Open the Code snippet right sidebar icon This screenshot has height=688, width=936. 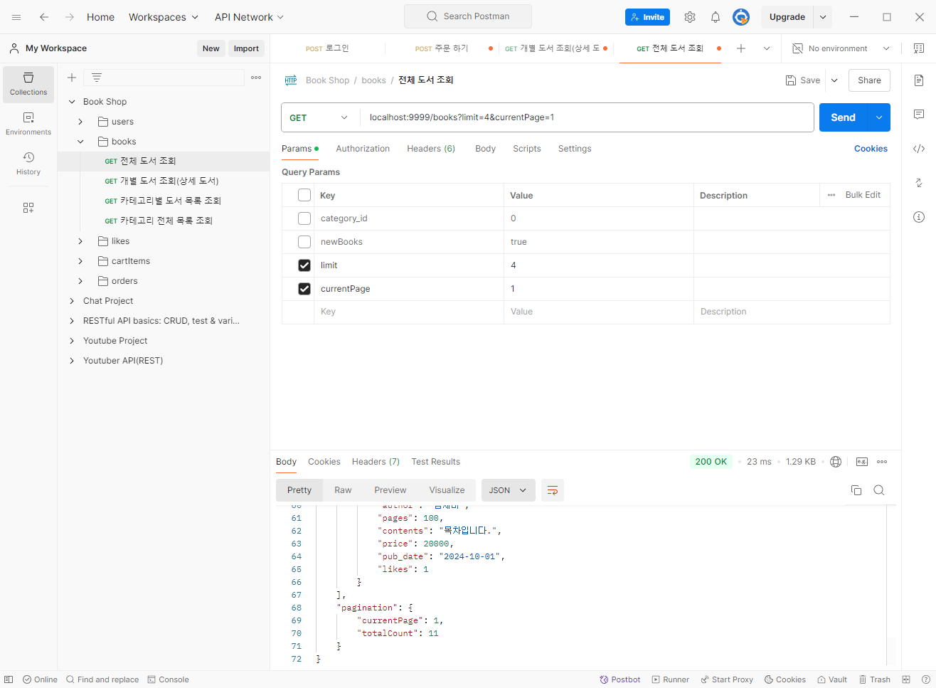pos(919,149)
